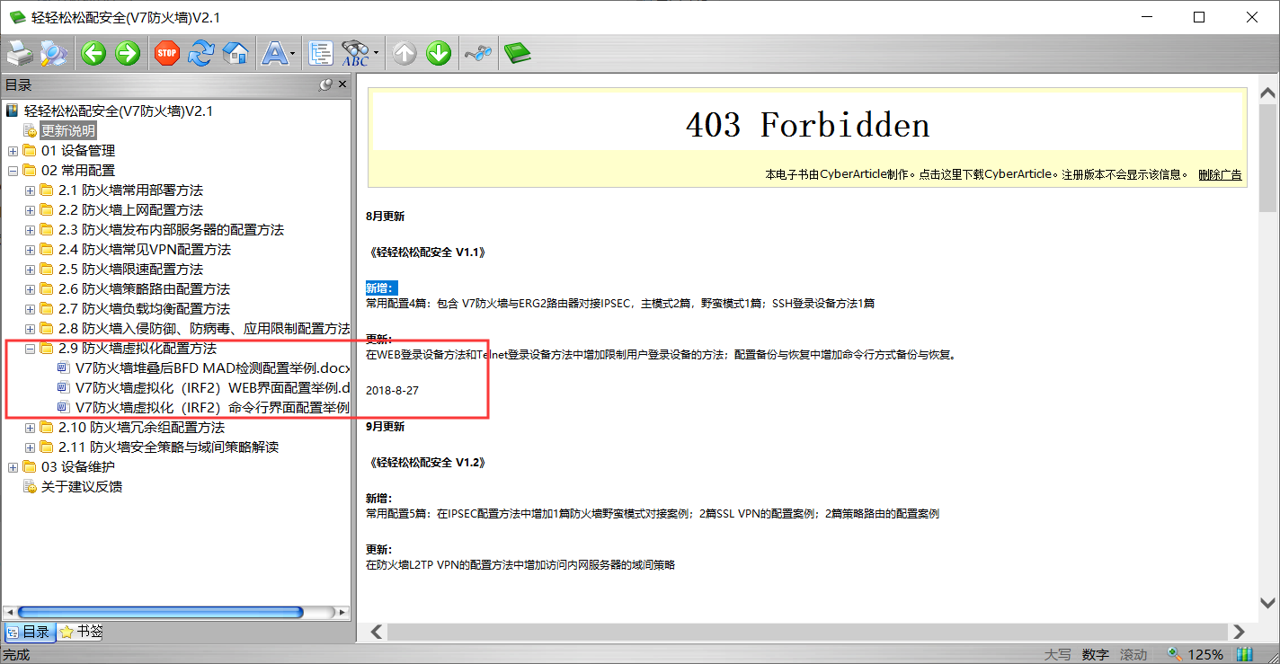Screen dimensions: 1280x664
Task: Select the 关于建议反馈 tree item
Action: (82, 487)
